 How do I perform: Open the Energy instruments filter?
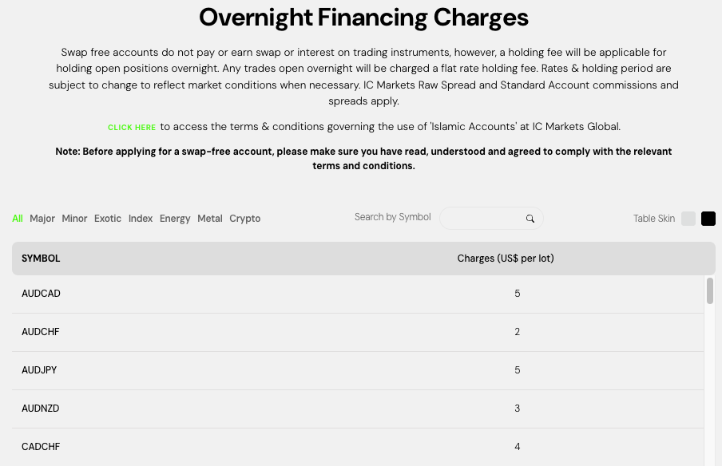[175, 218]
